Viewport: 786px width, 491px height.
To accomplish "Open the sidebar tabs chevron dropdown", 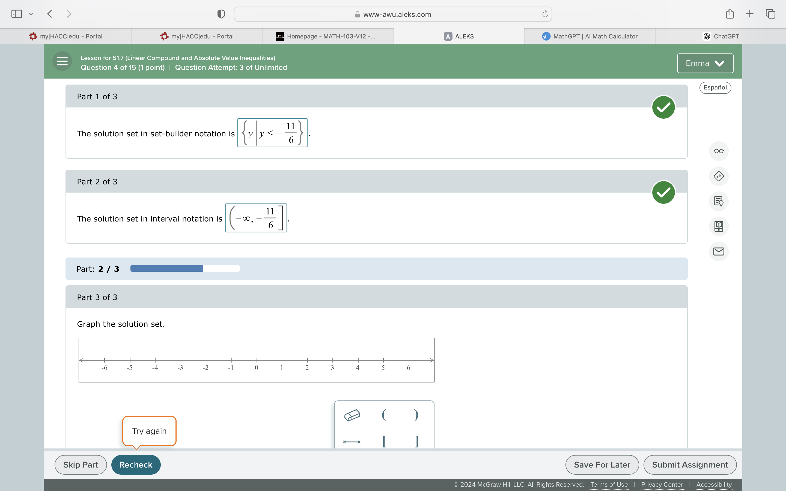I will click(31, 14).
